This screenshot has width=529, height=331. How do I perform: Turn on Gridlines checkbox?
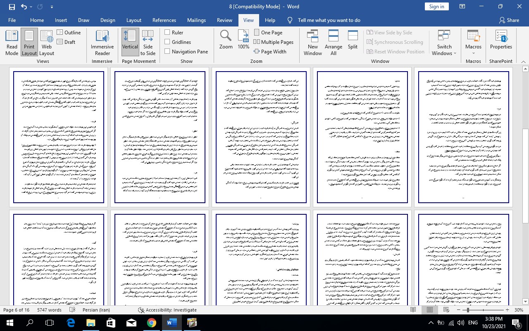pyautogui.click(x=167, y=42)
